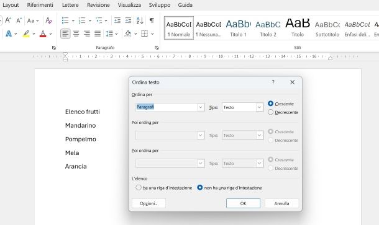Image resolution: width=379 pixels, height=225 pixels.
Task: Click the 'Pompelmo' line in document
Action: 81,139
